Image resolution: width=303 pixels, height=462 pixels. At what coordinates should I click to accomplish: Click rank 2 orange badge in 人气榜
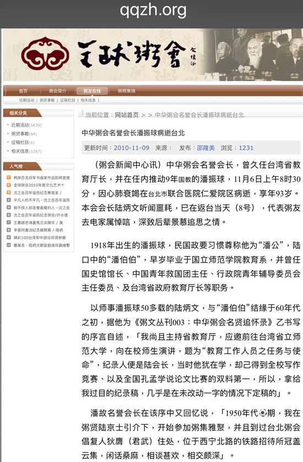[9, 185]
